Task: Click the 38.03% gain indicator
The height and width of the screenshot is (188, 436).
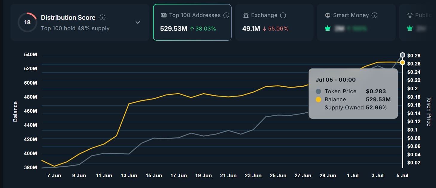Action: [x=205, y=28]
